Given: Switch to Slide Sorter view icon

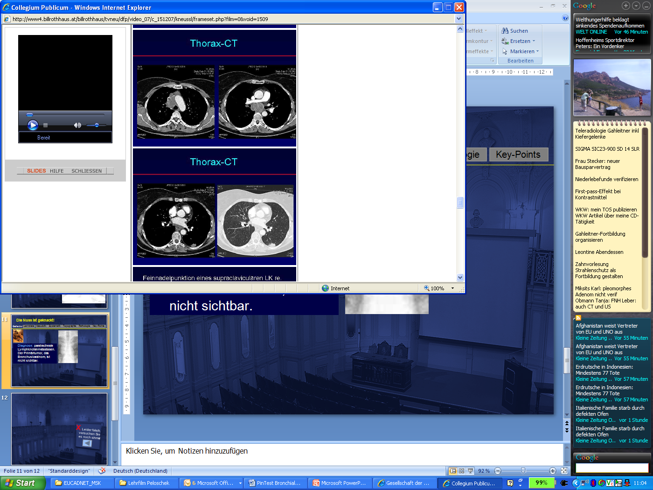Looking at the screenshot, I should (x=462, y=471).
